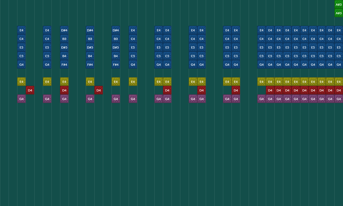The height and width of the screenshot is (206, 343).
Task: Click the first yellow E4 note block
Action: 21,82
